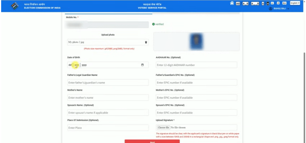The height and width of the screenshot is (143, 306).
Task: Select widest letter spacing A__B icon
Action: (x=255, y=3)
